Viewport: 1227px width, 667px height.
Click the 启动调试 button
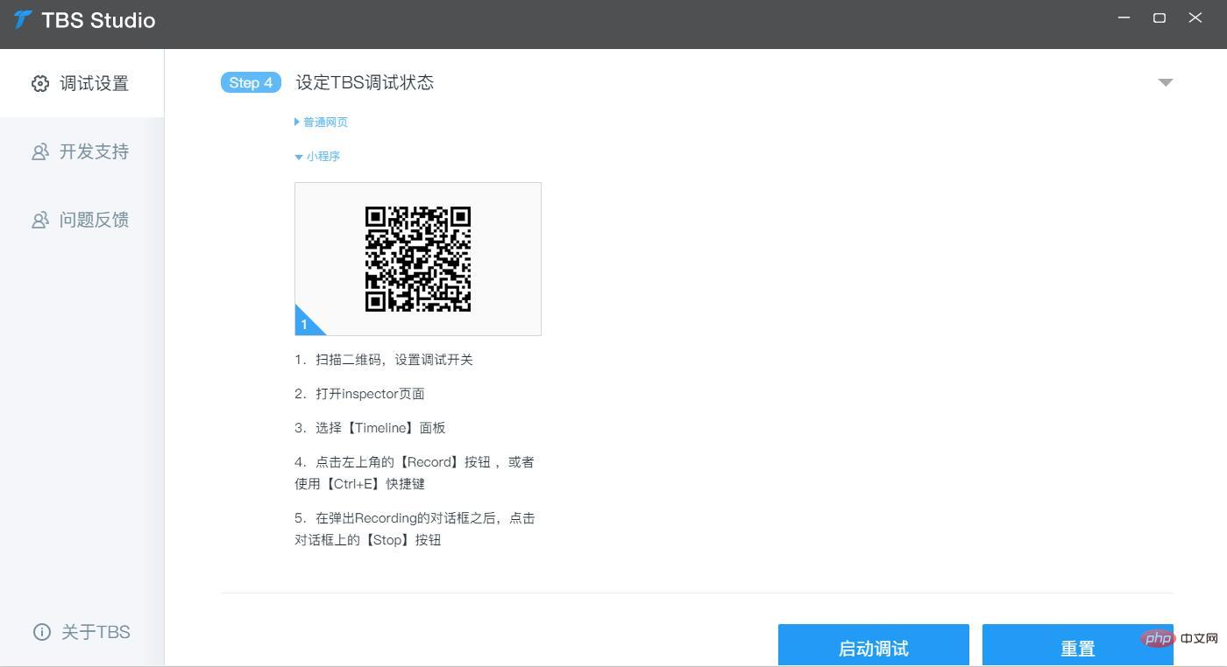coord(874,645)
